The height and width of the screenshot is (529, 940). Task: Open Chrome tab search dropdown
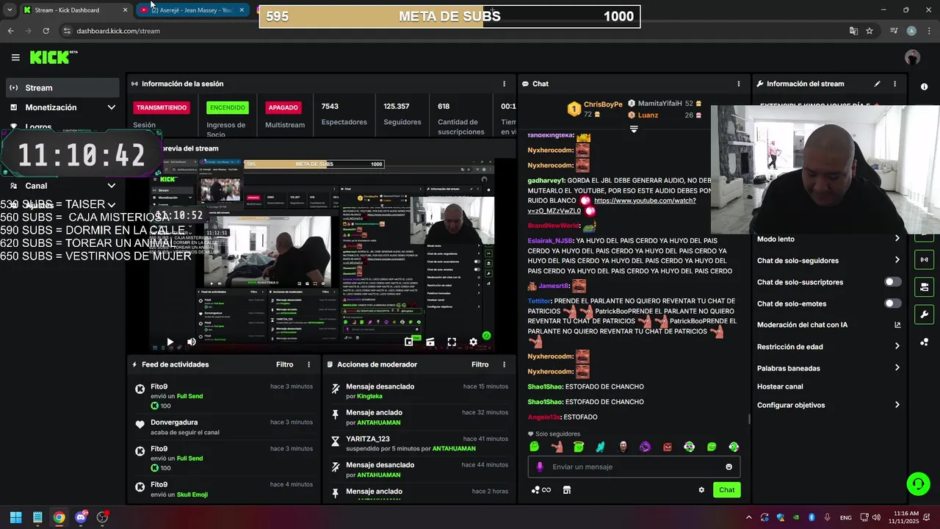(x=9, y=10)
